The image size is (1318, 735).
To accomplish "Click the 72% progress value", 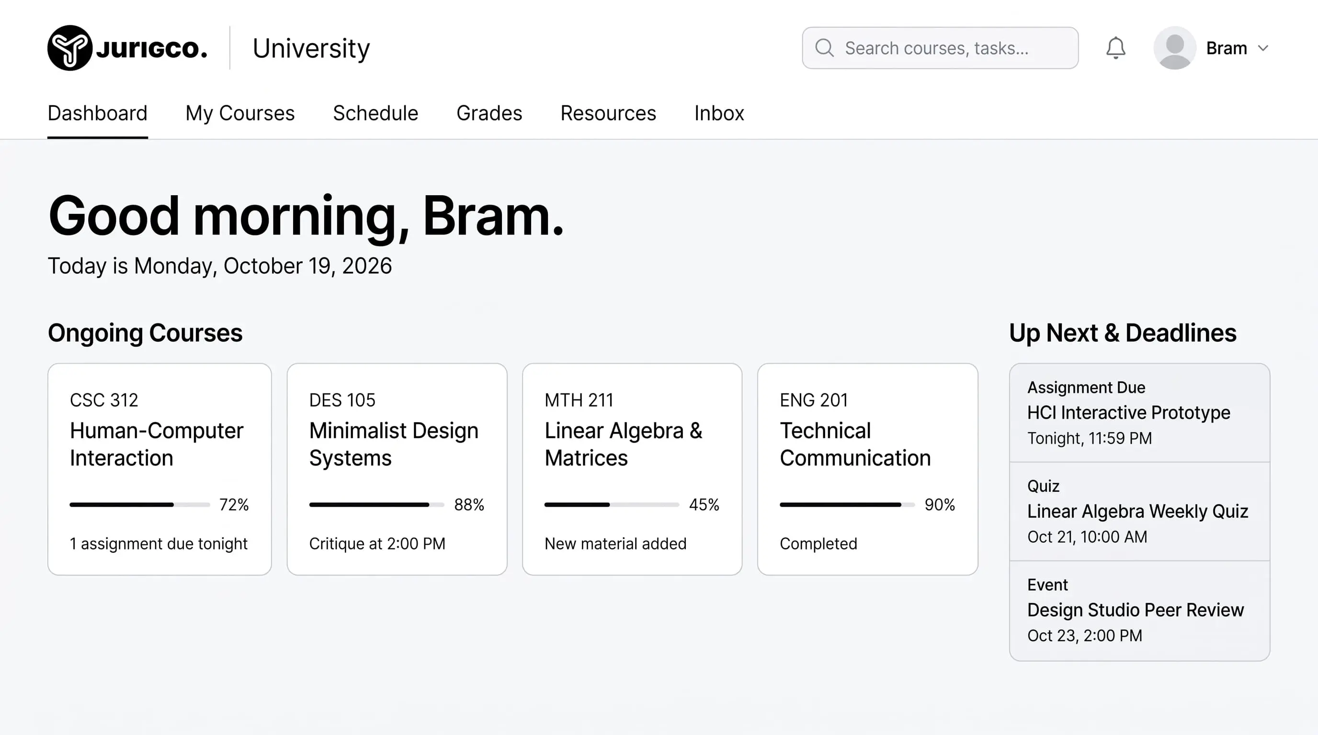I will [x=234, y=504].
